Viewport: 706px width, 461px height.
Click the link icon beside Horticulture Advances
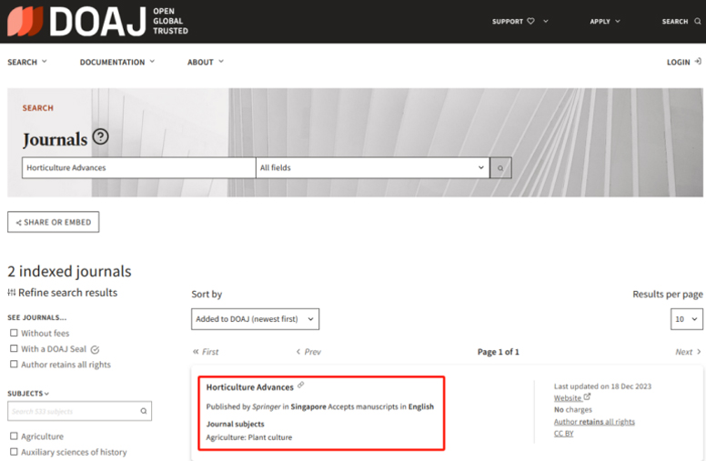301,386
